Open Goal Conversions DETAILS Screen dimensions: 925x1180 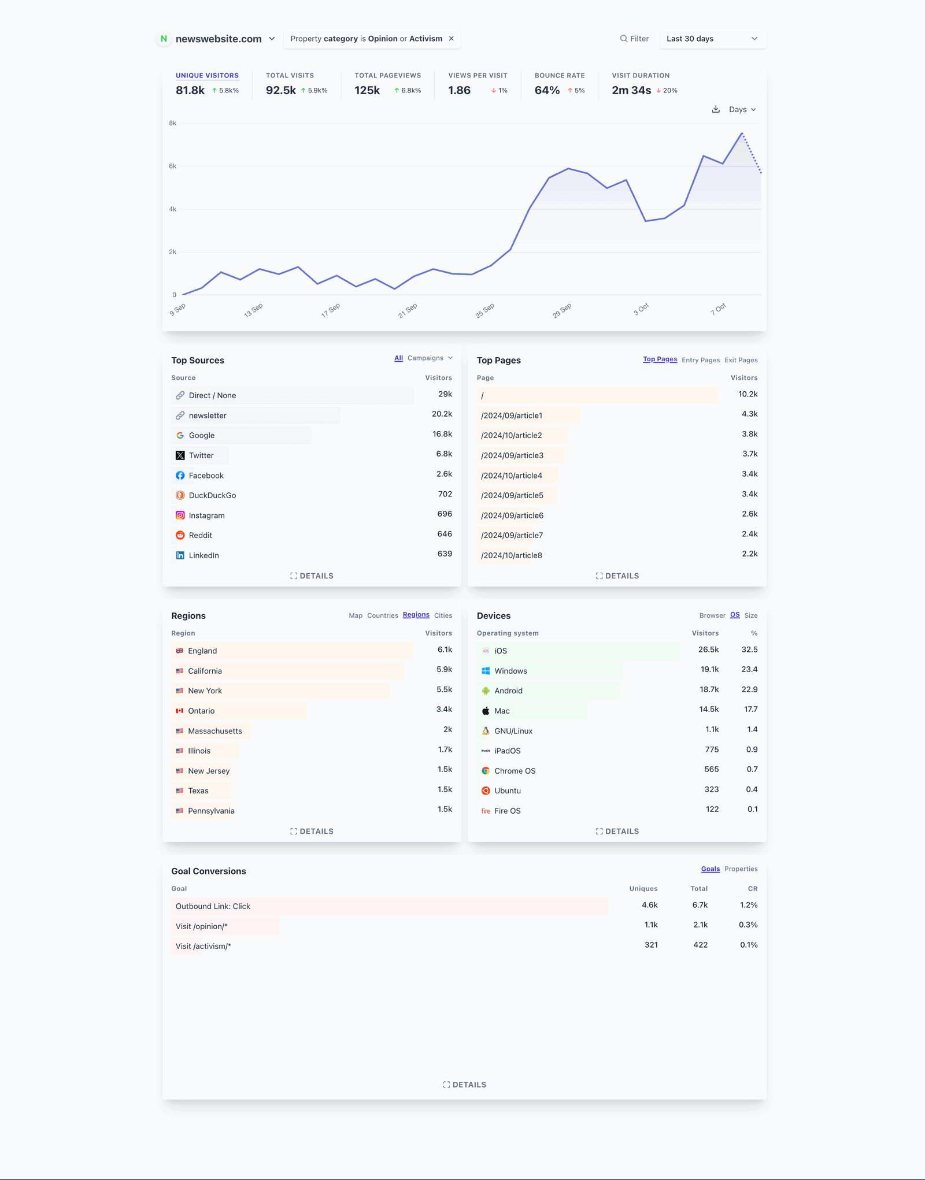point(465,1085)
